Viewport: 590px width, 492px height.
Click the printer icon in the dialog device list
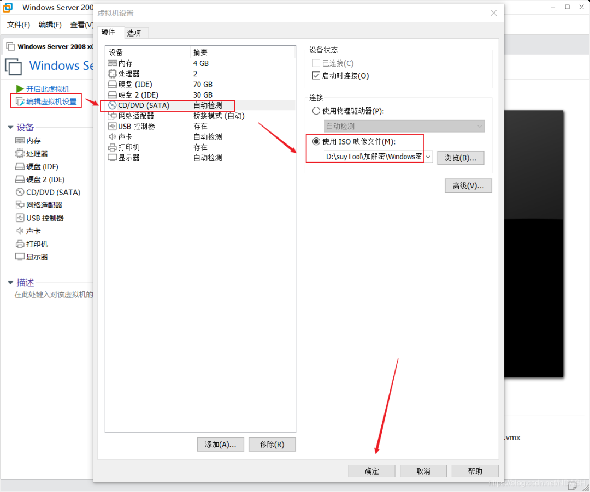click(112, 147)
